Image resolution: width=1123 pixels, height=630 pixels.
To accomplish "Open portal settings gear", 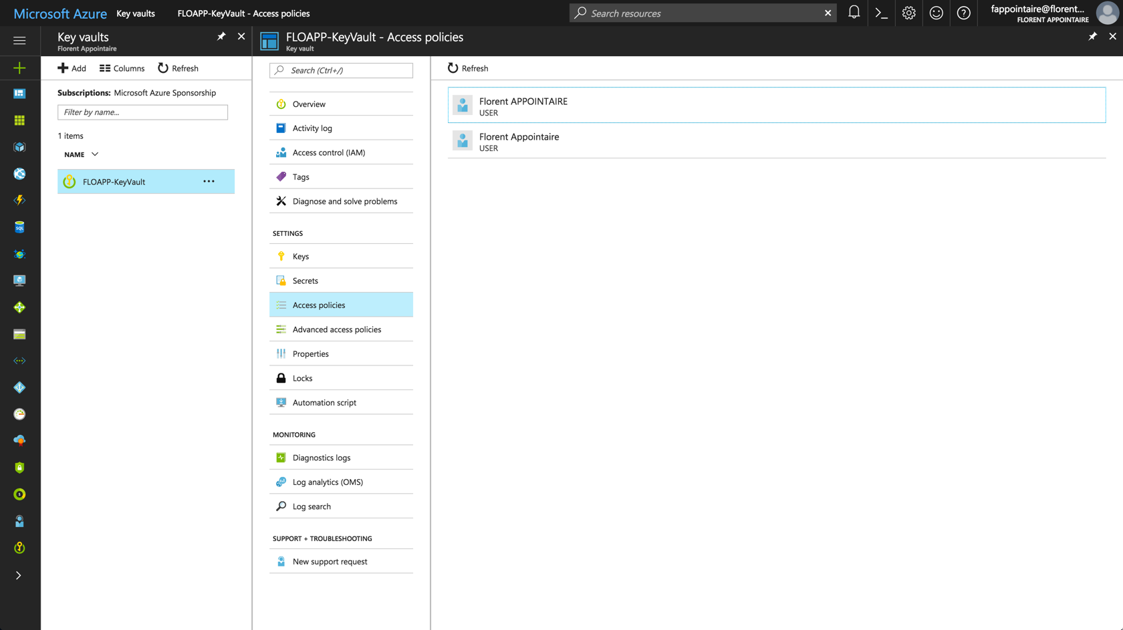I will pos(908,13).
